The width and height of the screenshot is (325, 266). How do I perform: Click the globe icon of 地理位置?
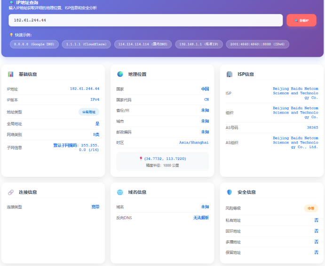click(x=120, y=74)
